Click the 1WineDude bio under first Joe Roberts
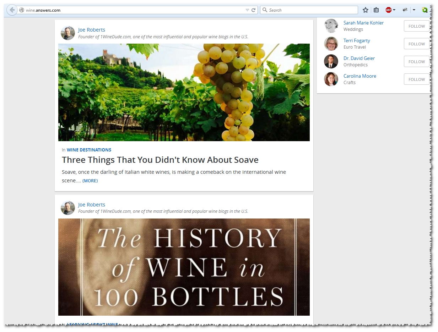Screen dimensions: 438x332 coord(163,37)
